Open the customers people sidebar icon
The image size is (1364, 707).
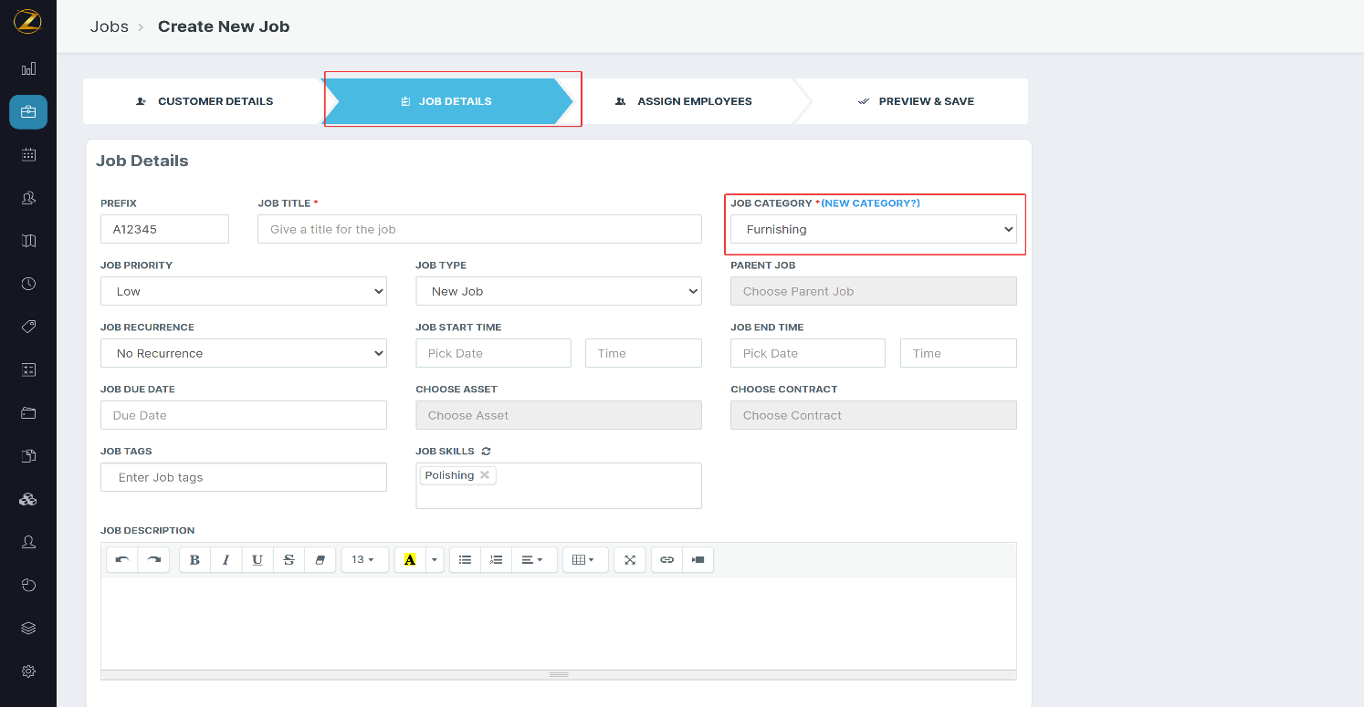[28, 197]
